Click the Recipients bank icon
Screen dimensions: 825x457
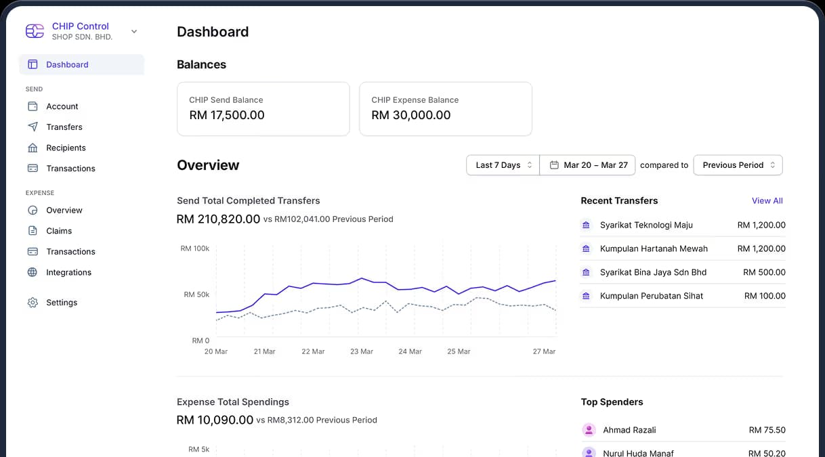(33, 148)
